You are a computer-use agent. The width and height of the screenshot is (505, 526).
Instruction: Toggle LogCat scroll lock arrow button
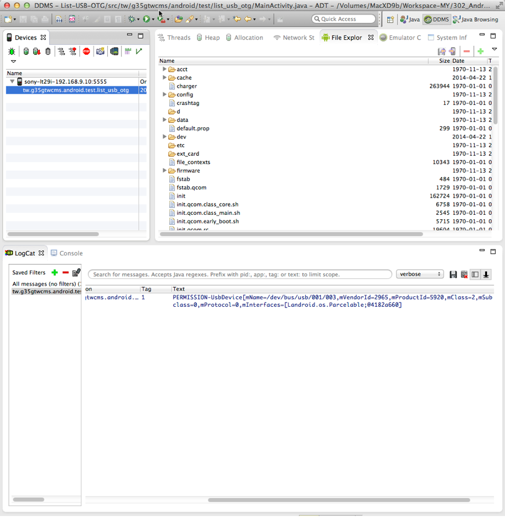coord(486,274)
